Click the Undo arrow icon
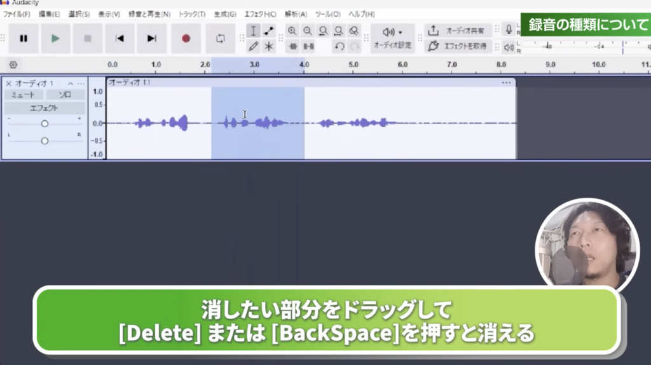The image size is (651, 365). tap(339, 46)
